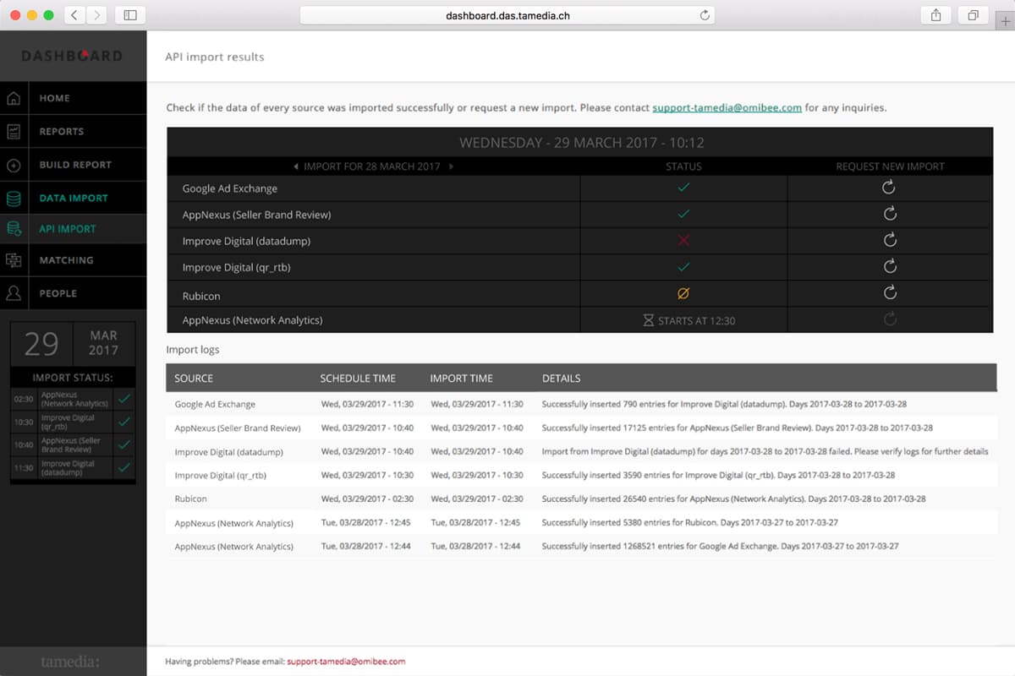Click the browser address bar
Image resolution: width=1015 pixels, height=676 pixels.
pos(507,15)
